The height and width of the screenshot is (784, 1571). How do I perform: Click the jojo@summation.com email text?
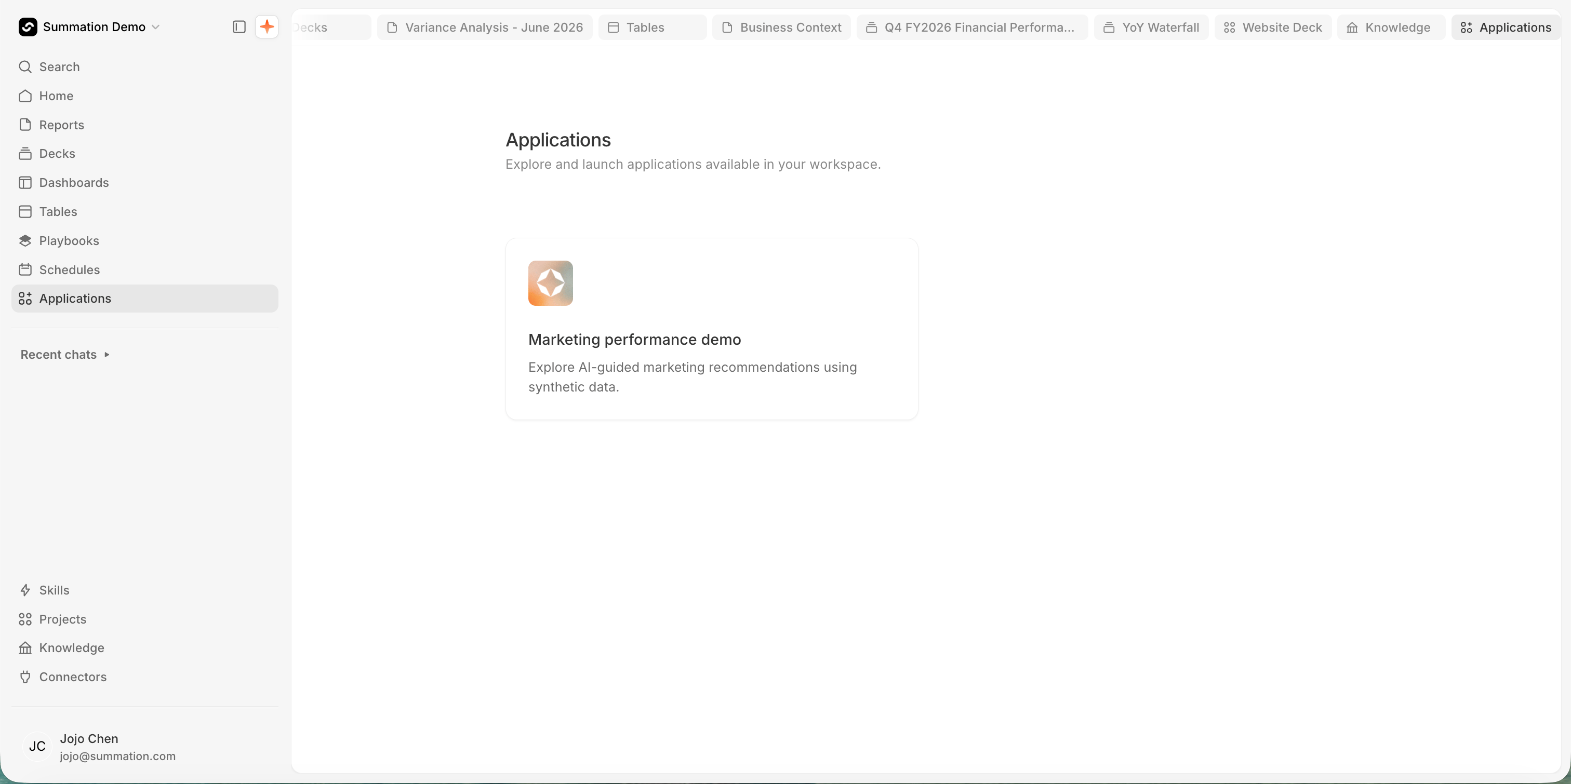[x=118, y=756]
